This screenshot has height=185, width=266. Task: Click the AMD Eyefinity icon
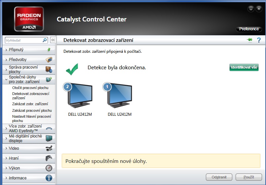(49, 129)
